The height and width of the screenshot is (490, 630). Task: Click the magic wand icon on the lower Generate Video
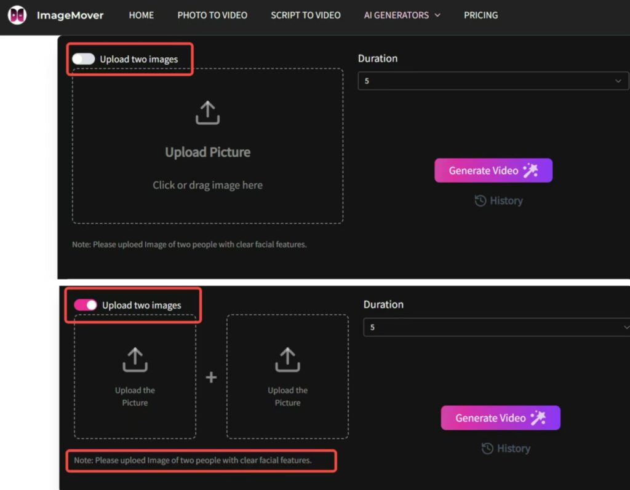(538, 417)
